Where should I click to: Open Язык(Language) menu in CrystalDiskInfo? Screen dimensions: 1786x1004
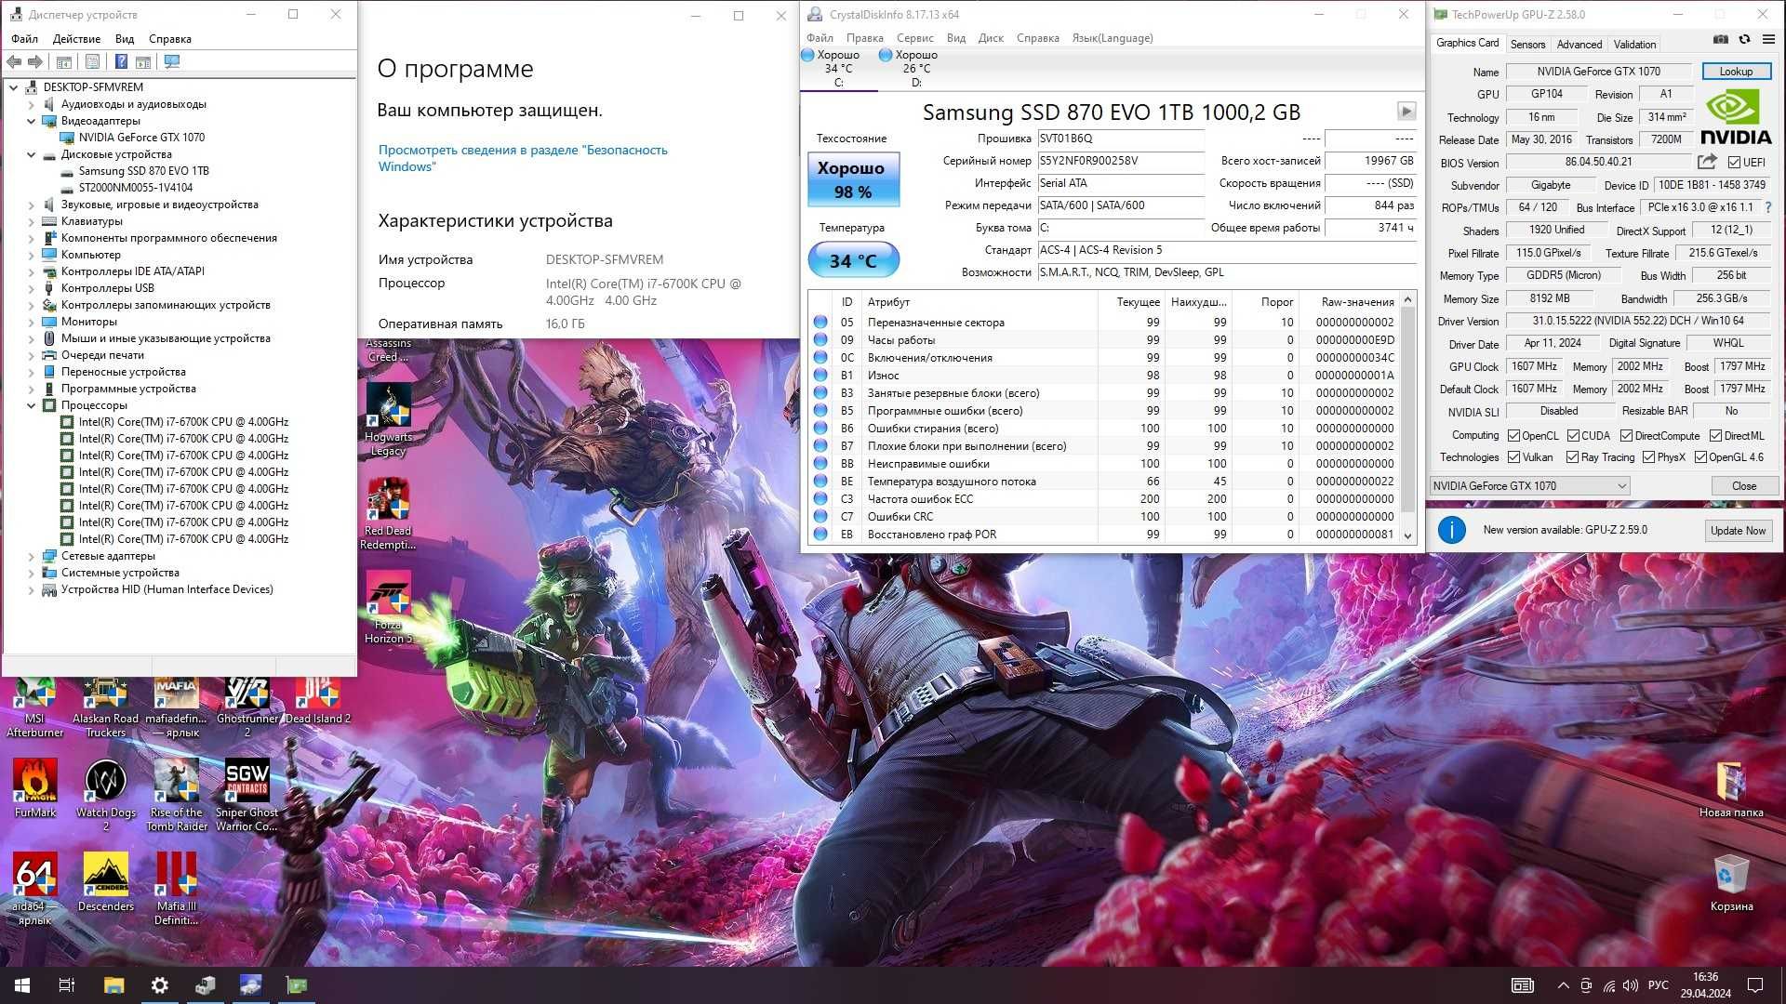pyautogui.click(x=1113, y=38)
